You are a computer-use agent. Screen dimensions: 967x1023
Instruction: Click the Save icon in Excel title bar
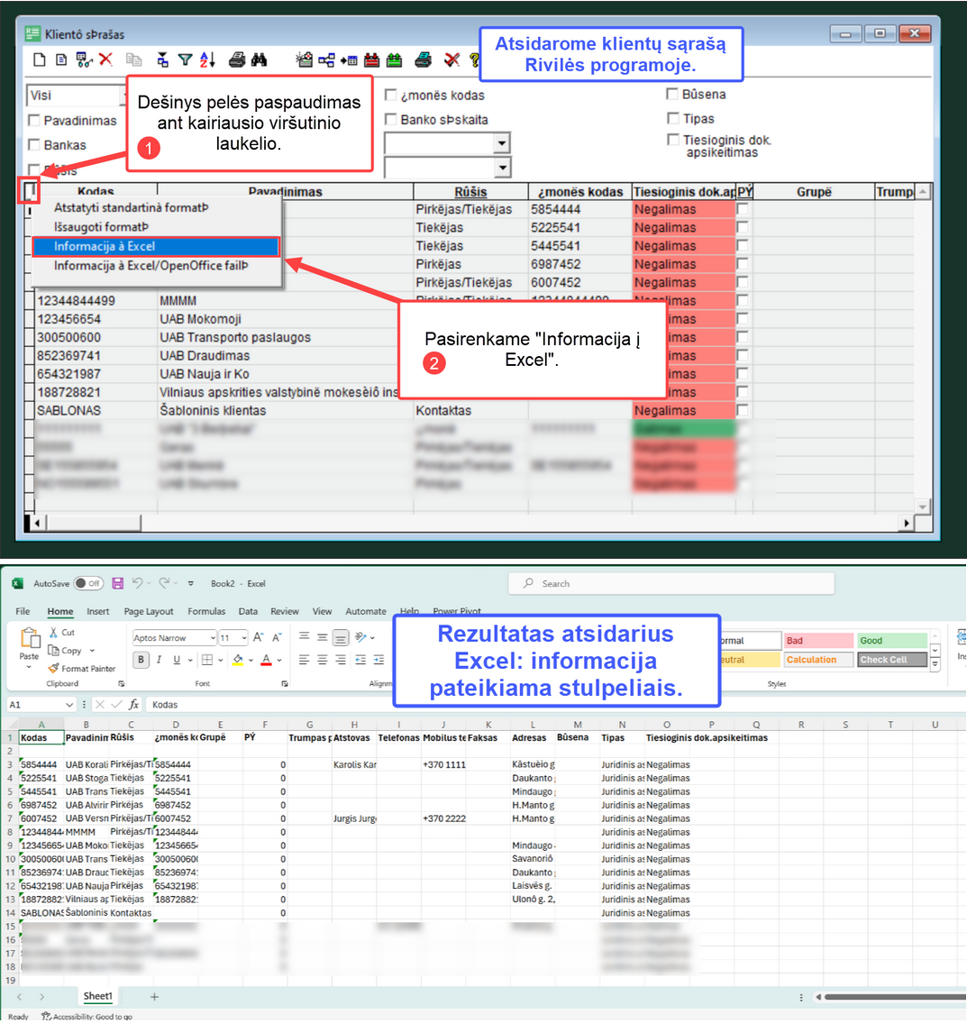tap(117, 583)
